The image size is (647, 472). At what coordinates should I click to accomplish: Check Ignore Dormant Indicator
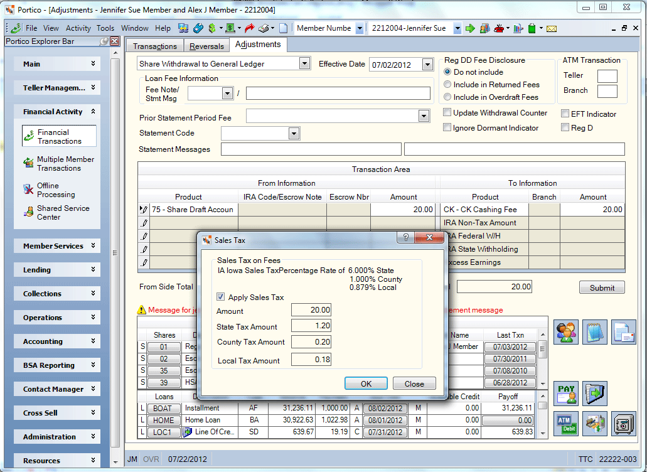(x=447, y=127)
